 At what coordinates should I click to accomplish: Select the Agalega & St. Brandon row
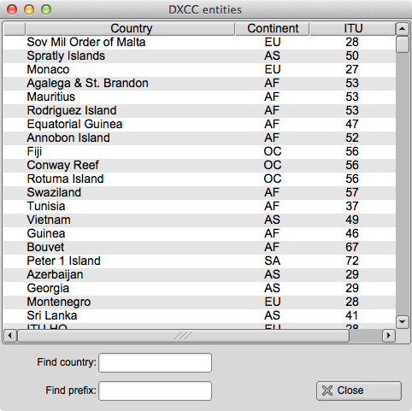point(199,83)
